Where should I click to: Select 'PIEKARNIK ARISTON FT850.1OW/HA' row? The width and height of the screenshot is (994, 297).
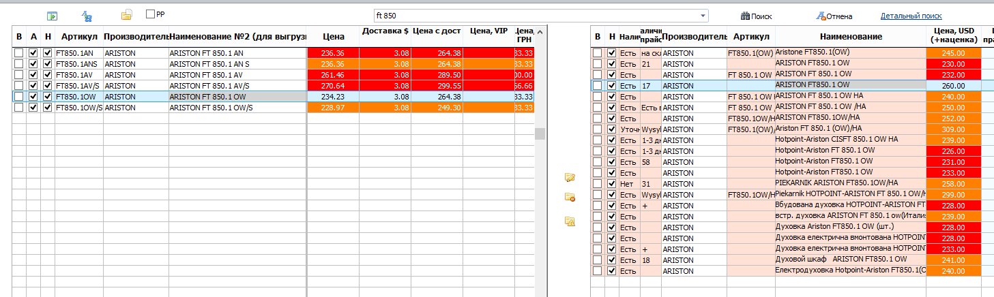point(851,183)
